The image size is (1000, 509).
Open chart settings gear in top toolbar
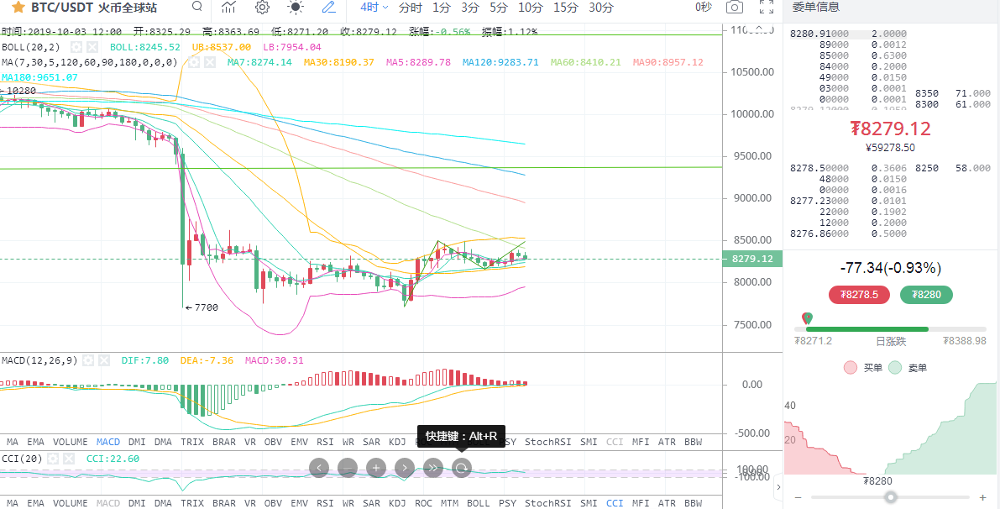[x=261, y=8]
